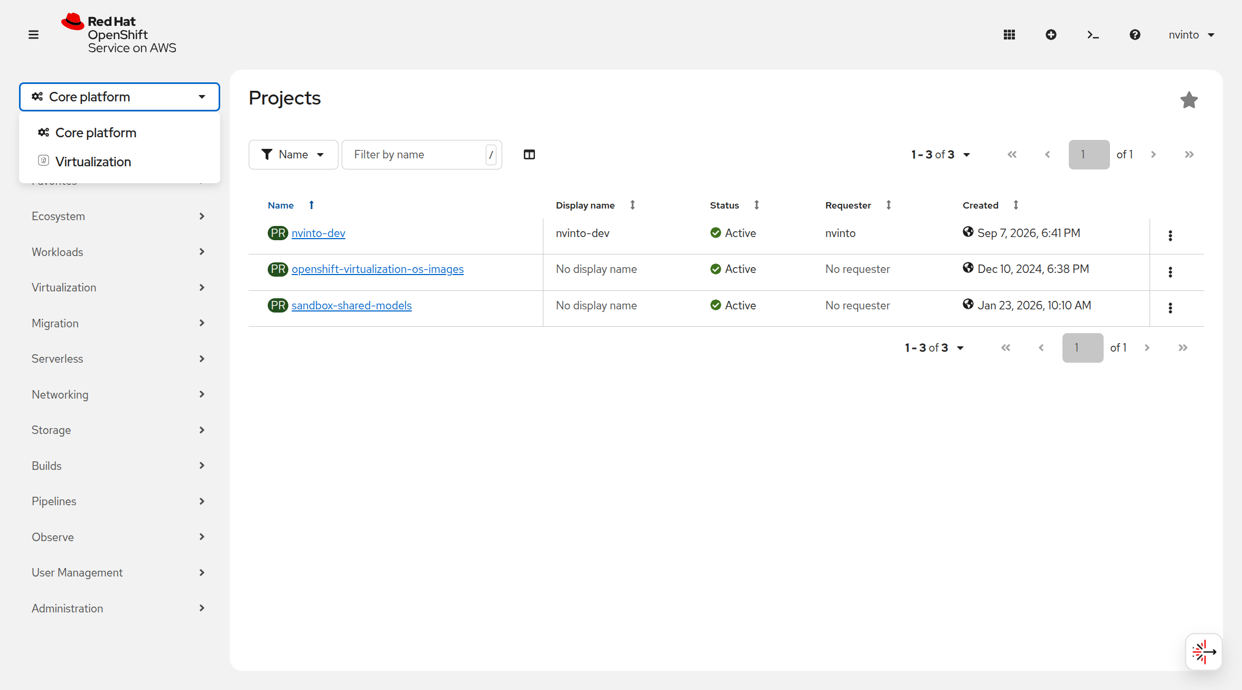Viewport: 1242px width, 690px height.
Task: Click globe icon next to Dec 10, 2024
Action: 968,268
